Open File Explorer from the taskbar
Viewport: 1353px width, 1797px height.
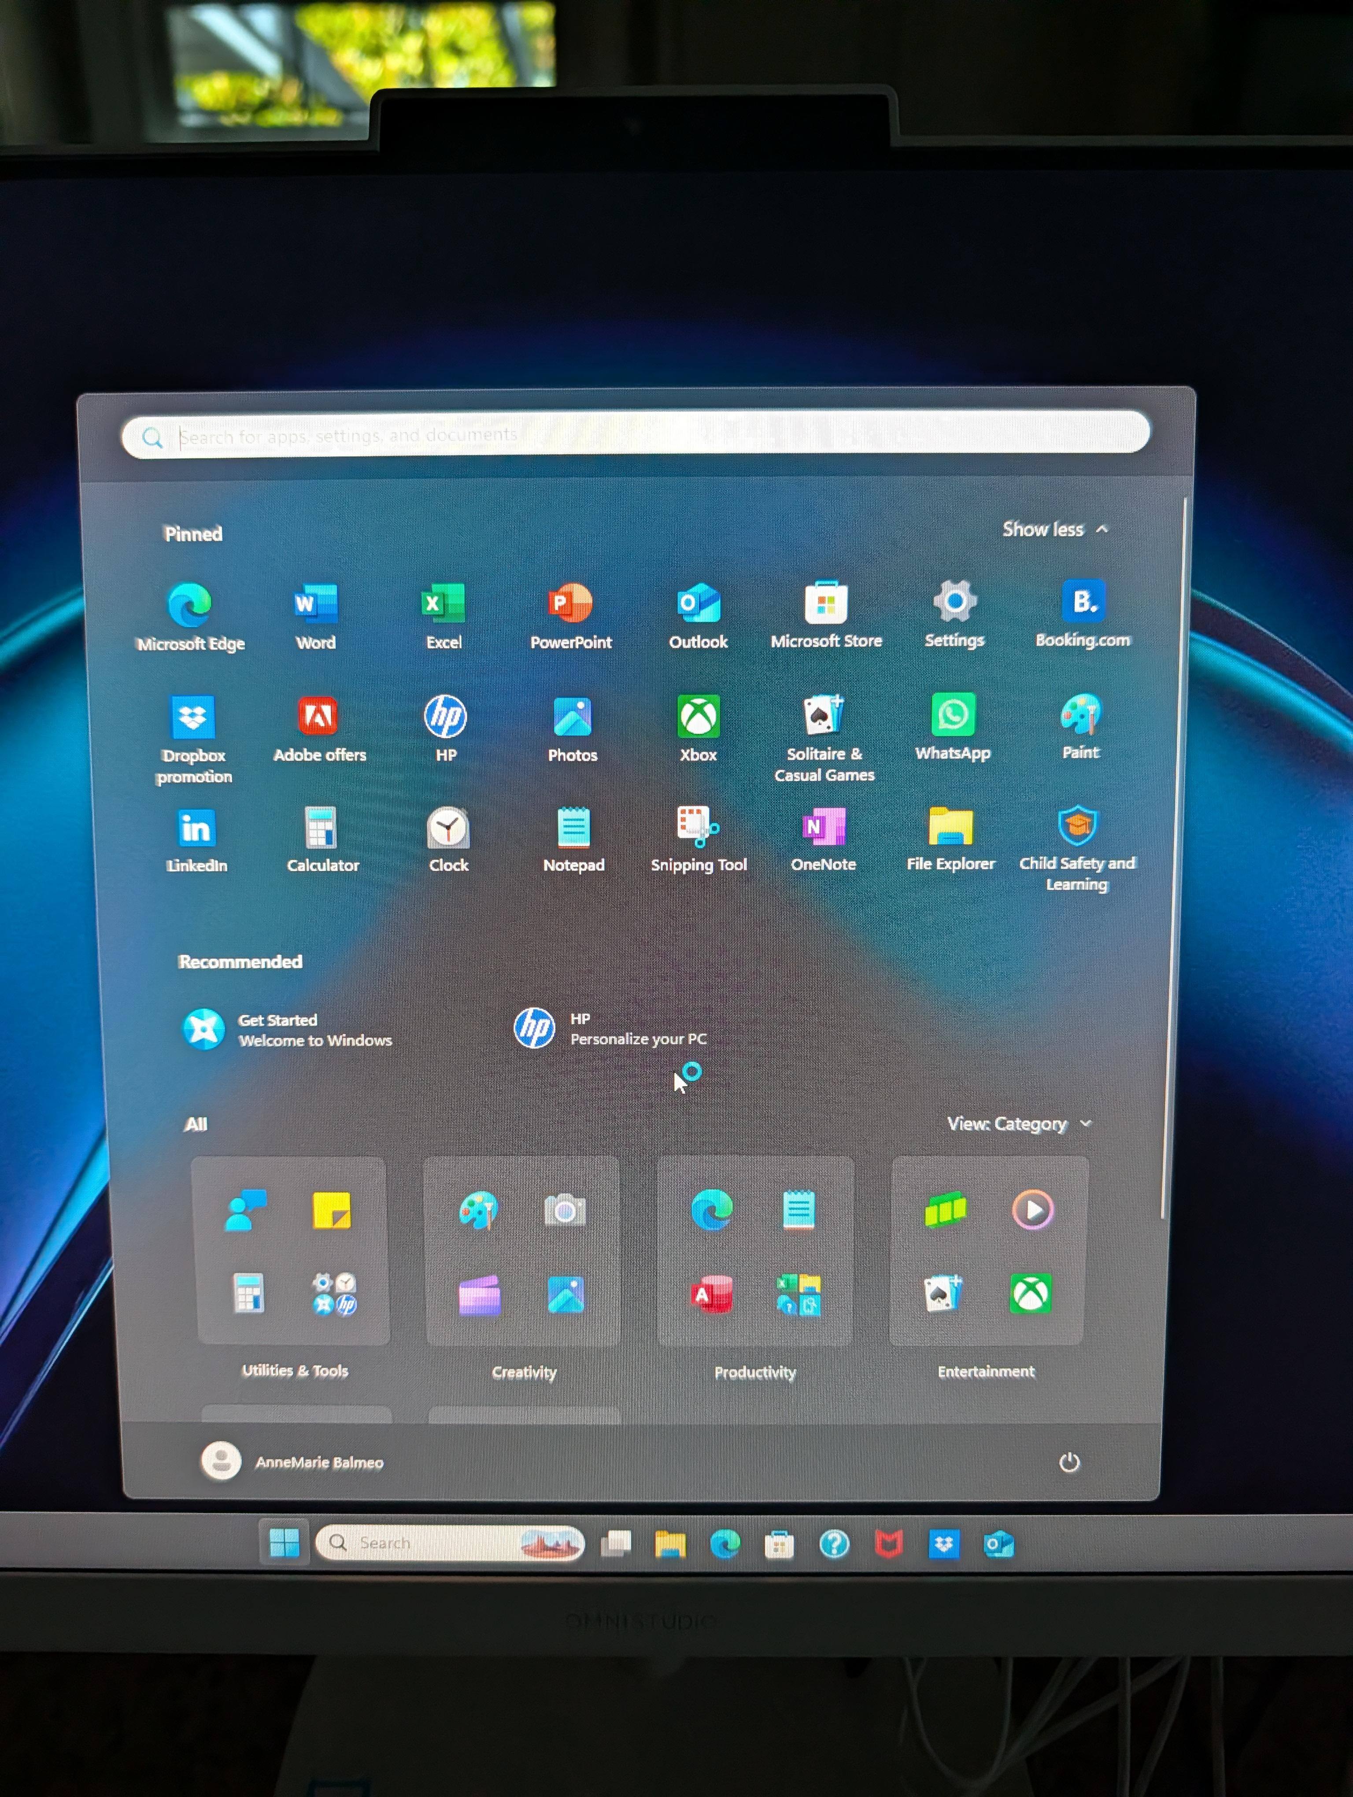670,1544
